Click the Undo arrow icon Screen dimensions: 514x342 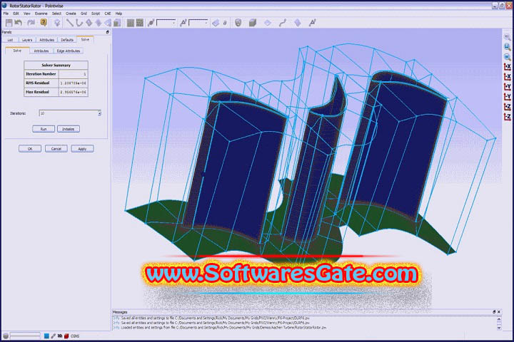click(x=19, y=23)
